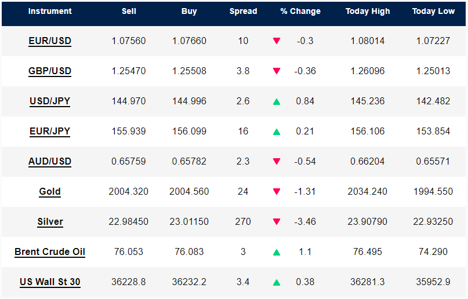Click the red down arrow for Silver
Image resolution: width=468 pixels, height=299 pixels.
tap(277, 222)
